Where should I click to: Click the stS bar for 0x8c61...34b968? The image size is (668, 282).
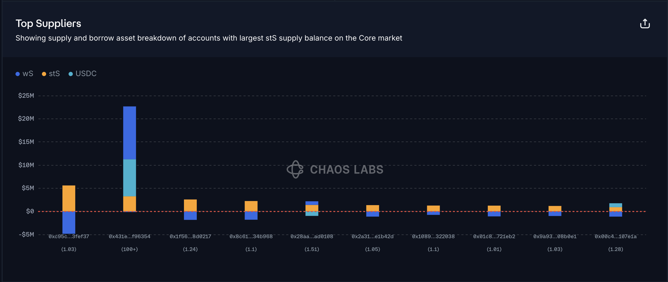pos(251,206)
